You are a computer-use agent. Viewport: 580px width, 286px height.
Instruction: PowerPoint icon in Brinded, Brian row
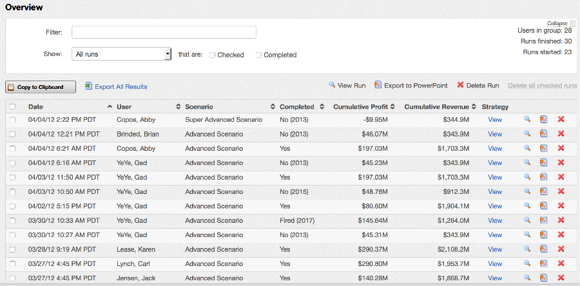(x=543, y=133)
